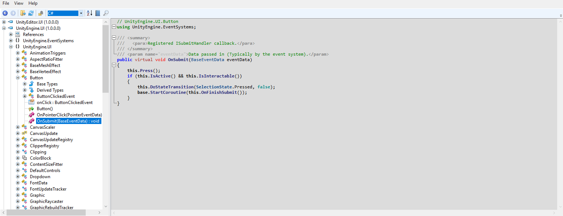Open an assembly with the folder icon
Viewport: 563px width, 216px height.
[x=23, y=13]
